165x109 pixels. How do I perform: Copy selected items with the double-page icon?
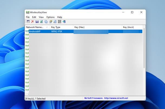coord(46,22)
